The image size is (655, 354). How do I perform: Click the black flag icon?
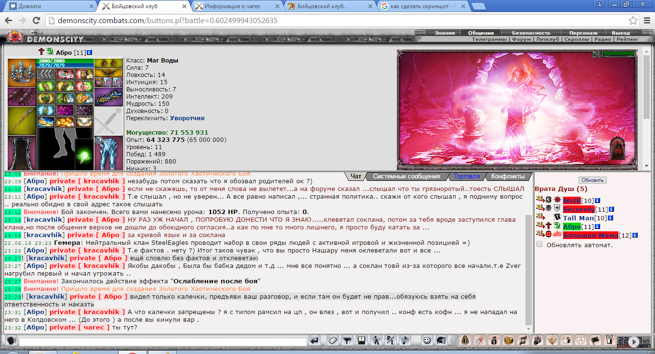(595, 341)
